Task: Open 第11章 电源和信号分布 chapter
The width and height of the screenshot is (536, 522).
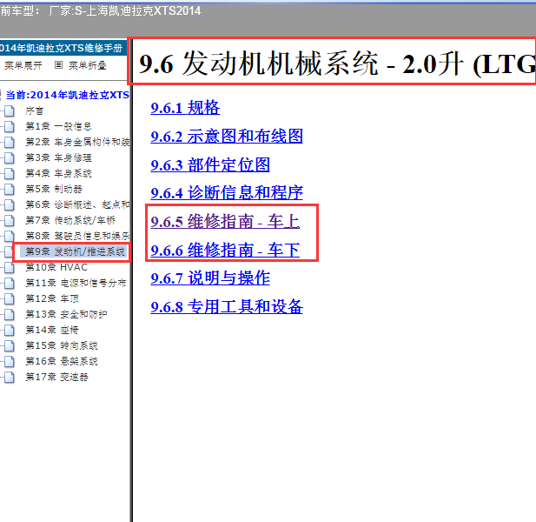Action: [76, 283]
